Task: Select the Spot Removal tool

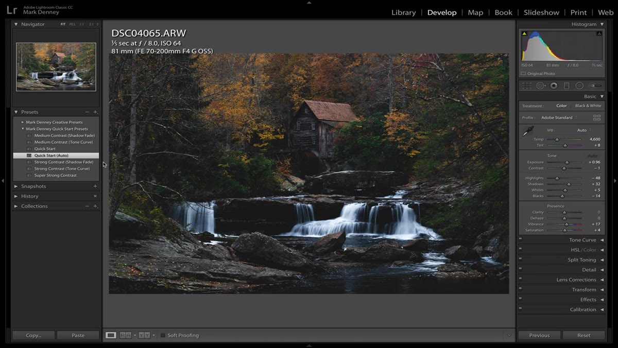Action: 541,86
